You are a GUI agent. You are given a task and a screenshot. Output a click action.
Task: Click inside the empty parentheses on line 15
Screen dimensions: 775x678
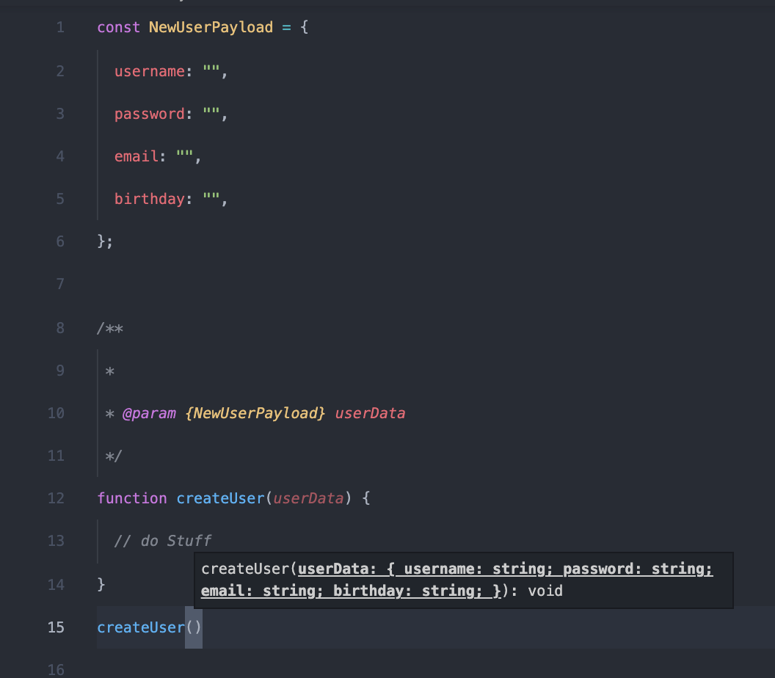(x=194, y=627)
